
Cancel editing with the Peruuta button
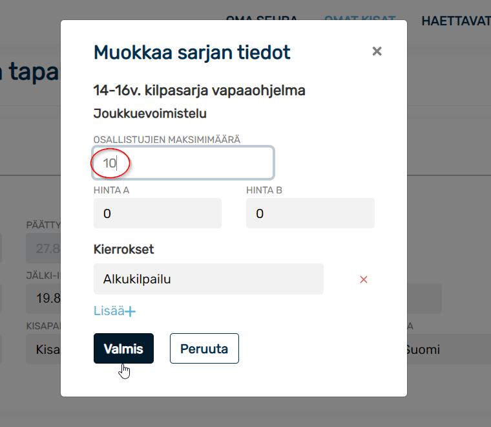click(x=205, y=348)
